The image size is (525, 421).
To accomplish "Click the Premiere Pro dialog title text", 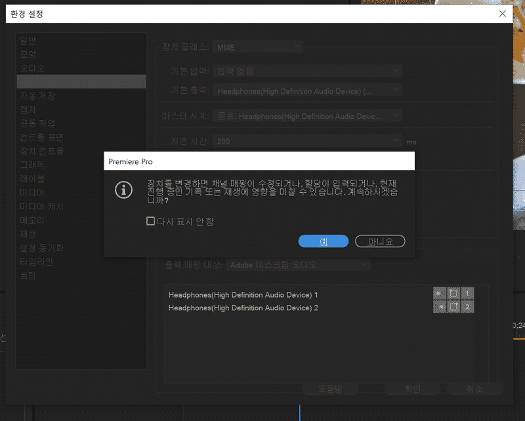I will point(131,161).
